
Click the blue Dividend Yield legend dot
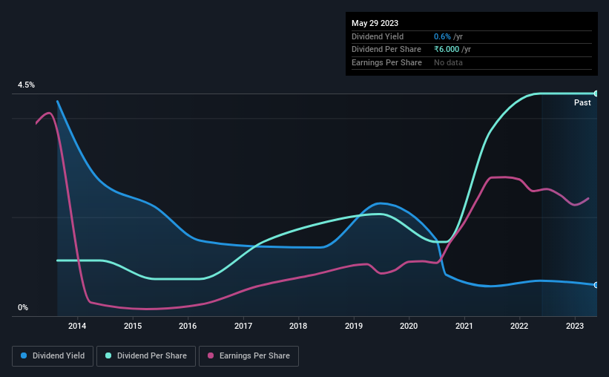click(x=24, y=355)
